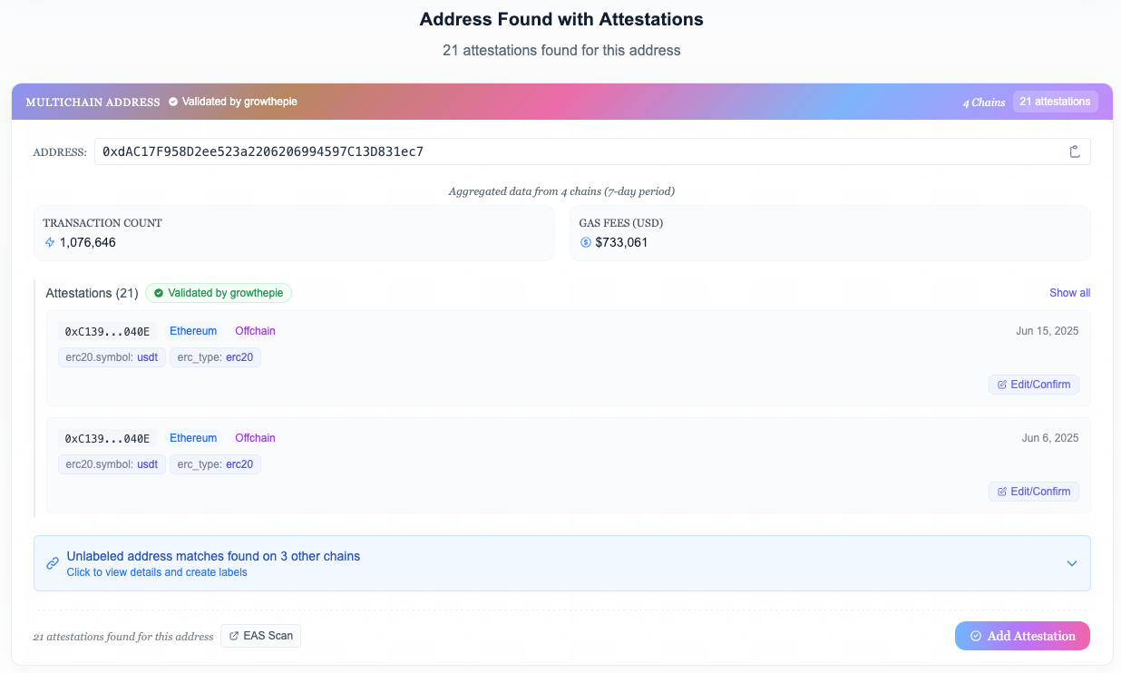Click the 'TRANSACTION COUNT' label
The width and height of the screenshot is (1121, 673).
click(102, 222)
